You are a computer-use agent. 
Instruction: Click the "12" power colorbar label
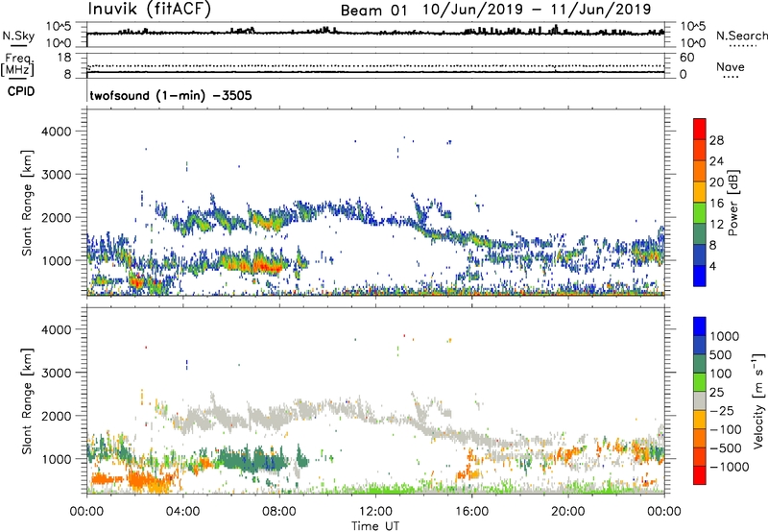tap(716, 225)
